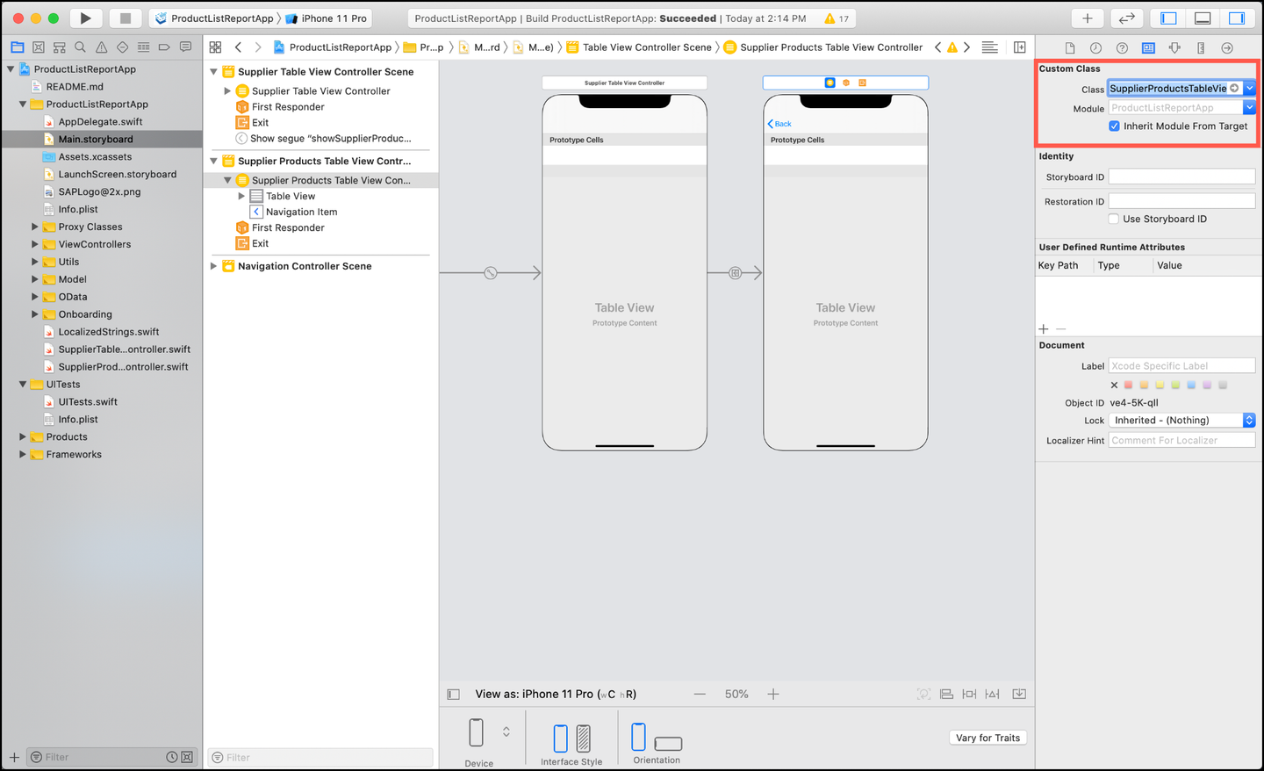The width and height of the screenshot is (1264, 771).
Task: Uncheck Inherit Module From Target
Action: [1114, 126]
